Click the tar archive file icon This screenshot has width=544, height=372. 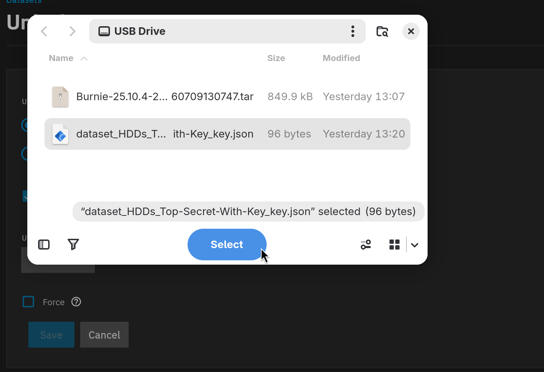pos(60,97)
